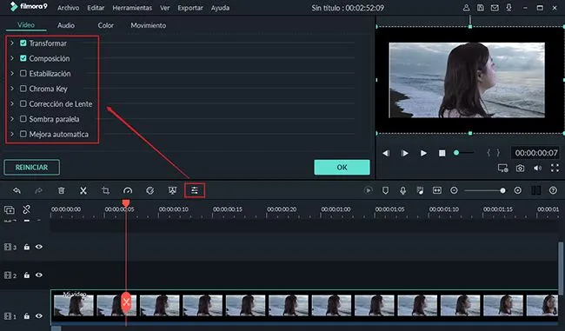Switch the preview to full screen

click(x=555, y=169)
